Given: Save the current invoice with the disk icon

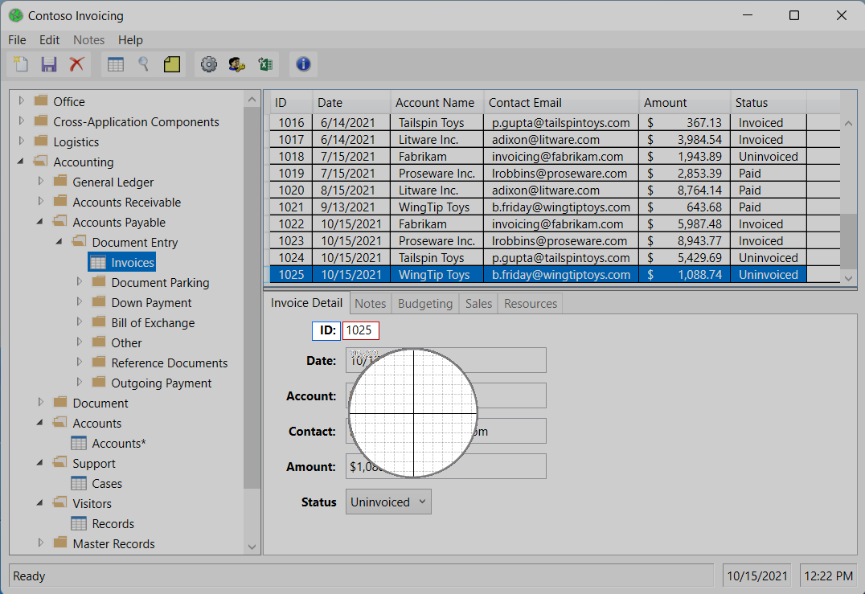Looking at the screenshot, I should tap(49, 64).
